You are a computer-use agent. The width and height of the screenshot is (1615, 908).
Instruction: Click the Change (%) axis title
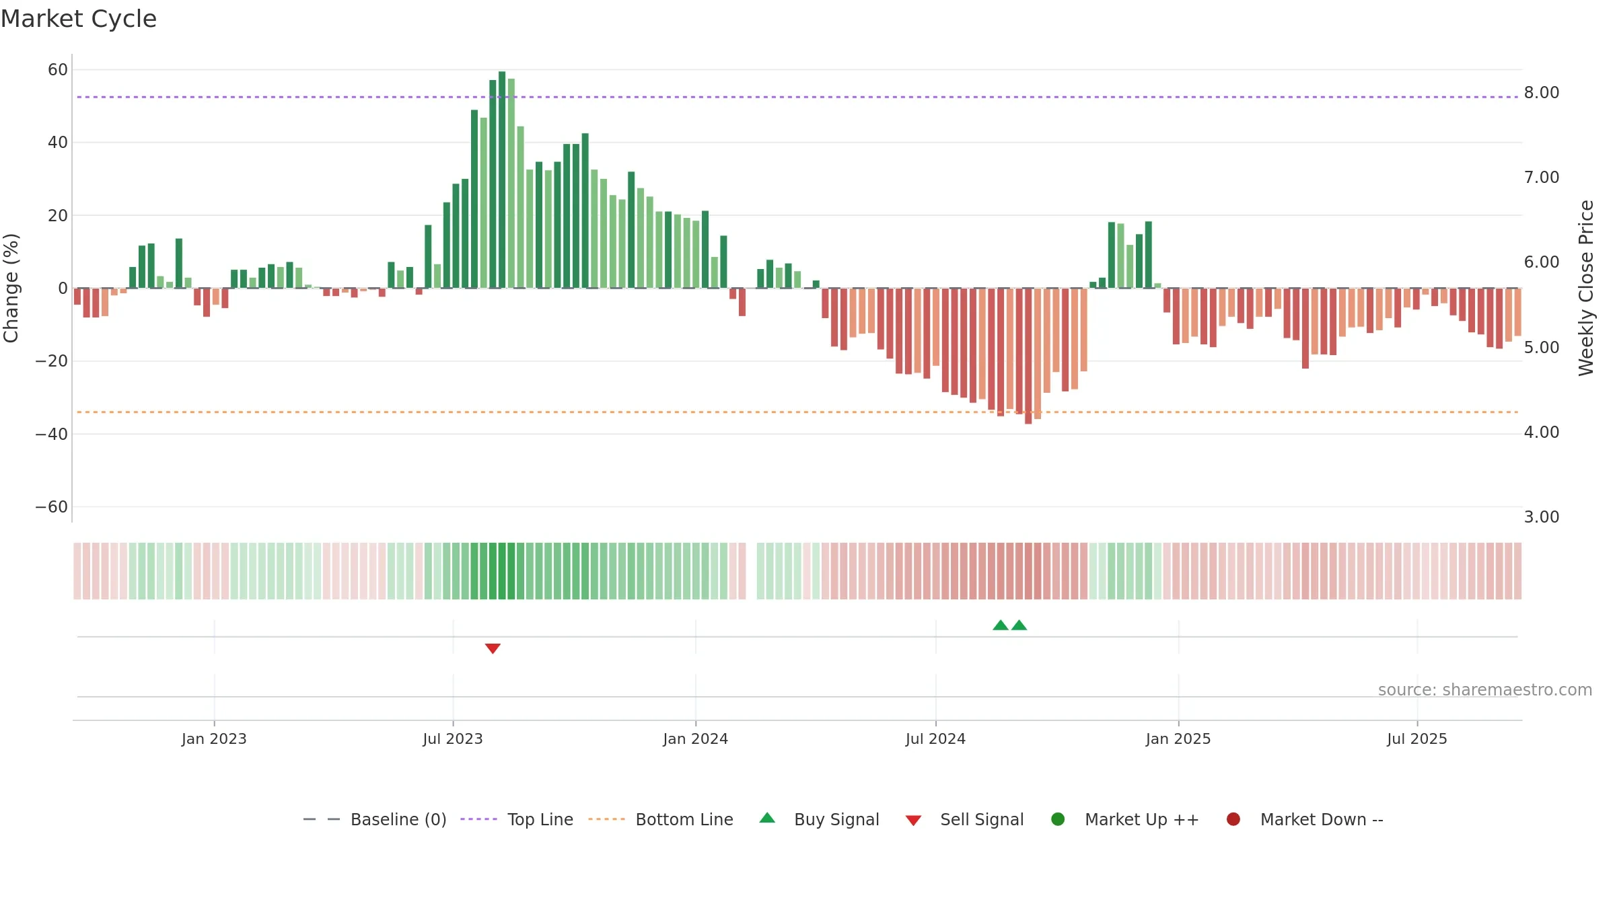11,288
